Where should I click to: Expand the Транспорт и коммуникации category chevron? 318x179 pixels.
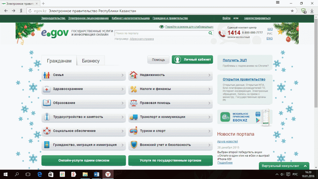point(209,117)
